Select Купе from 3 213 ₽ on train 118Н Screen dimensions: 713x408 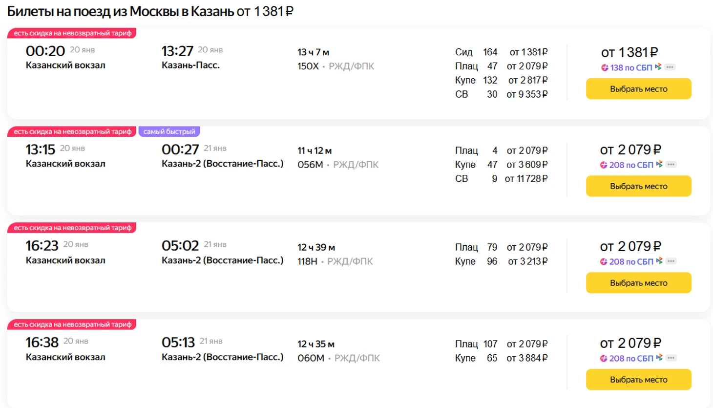pyautogui.click(x=501, y=261)
